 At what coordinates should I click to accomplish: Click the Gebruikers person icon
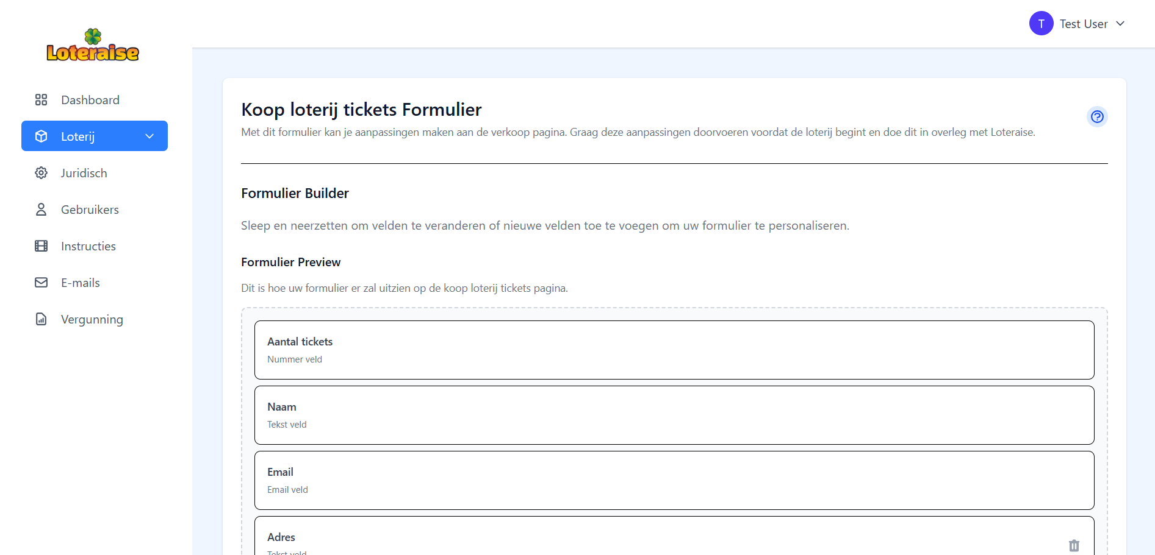tap(41, 210)
